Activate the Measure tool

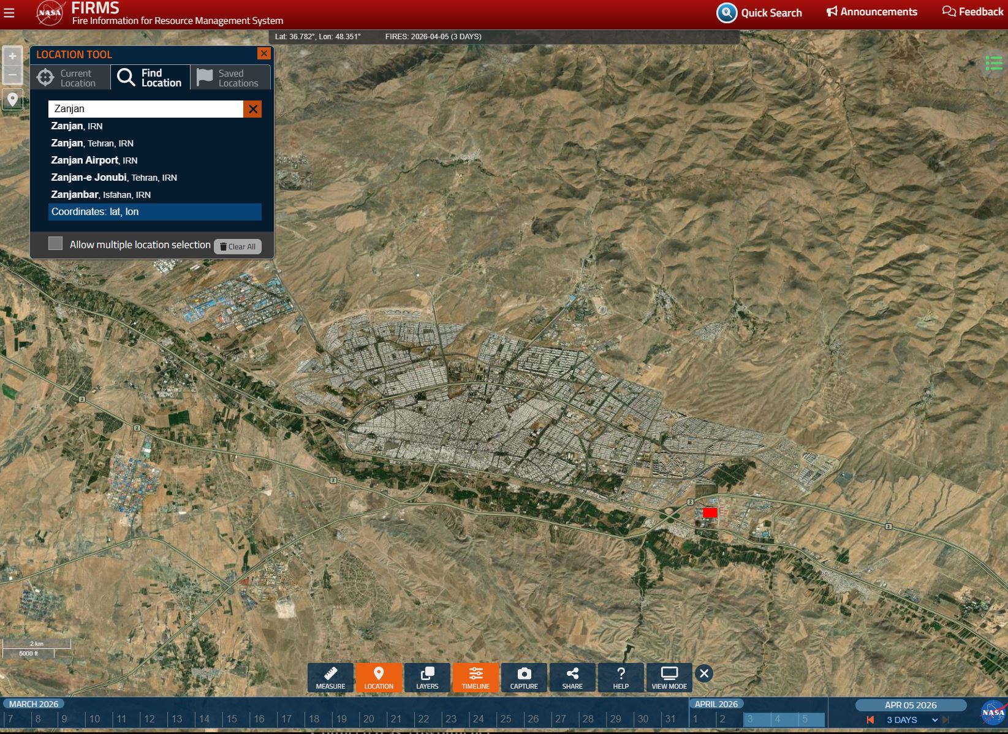click(330, 678)
